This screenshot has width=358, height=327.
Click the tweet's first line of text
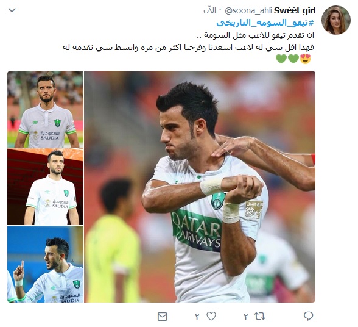pyautogui.click(x=255, y=35)
